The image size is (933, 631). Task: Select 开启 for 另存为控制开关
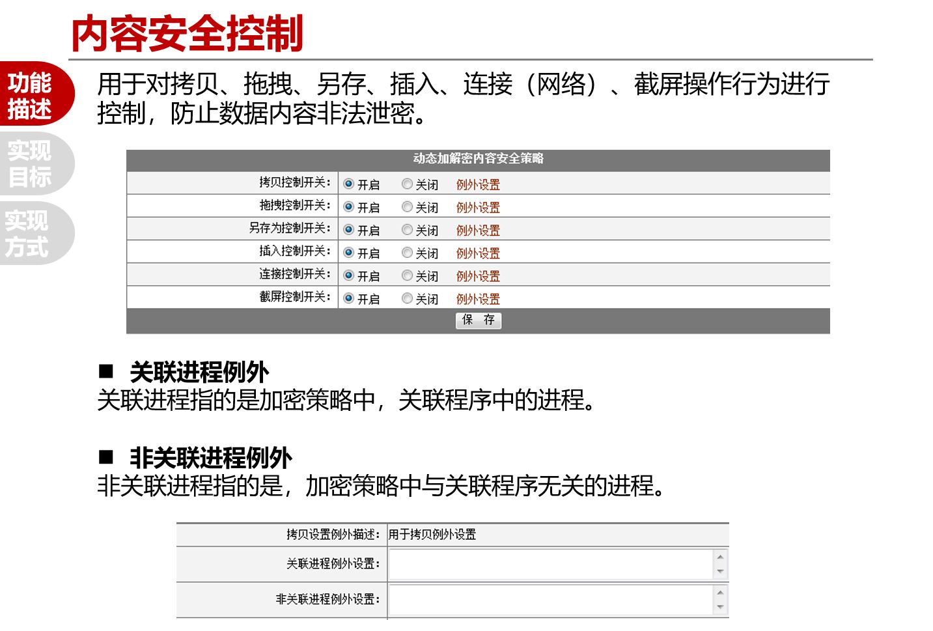348,230
